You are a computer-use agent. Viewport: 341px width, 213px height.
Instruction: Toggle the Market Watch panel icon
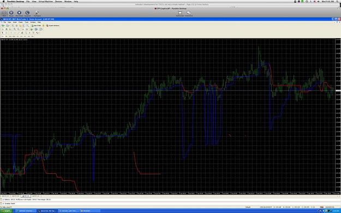[x=13, y=26]
